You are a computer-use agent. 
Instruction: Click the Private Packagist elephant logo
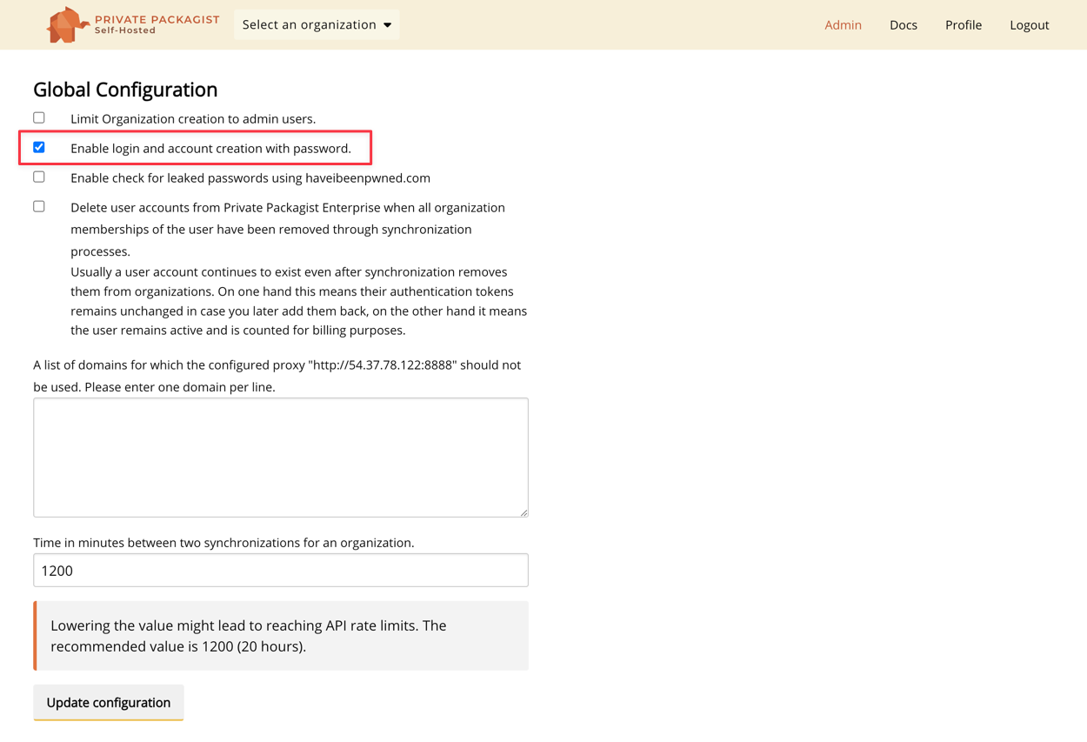pyautogui.click(x=66, y=24)
